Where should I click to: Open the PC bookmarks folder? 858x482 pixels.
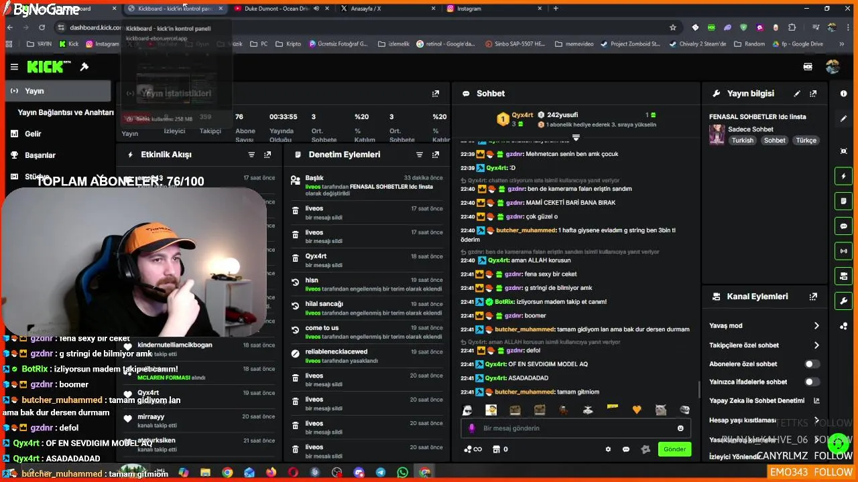pos(259,44)
